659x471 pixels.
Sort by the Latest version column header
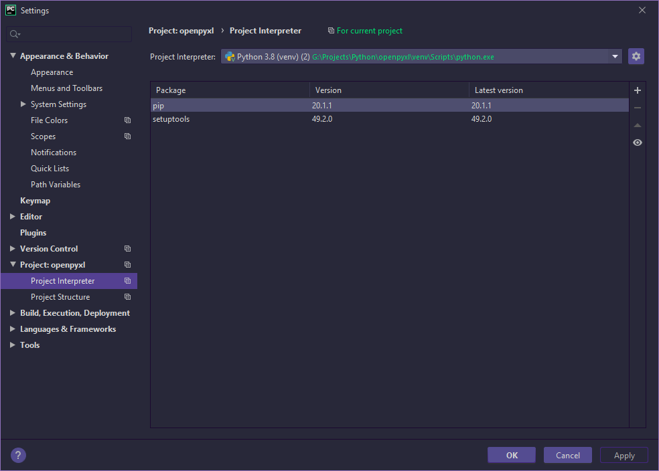(x=549, y=90)
